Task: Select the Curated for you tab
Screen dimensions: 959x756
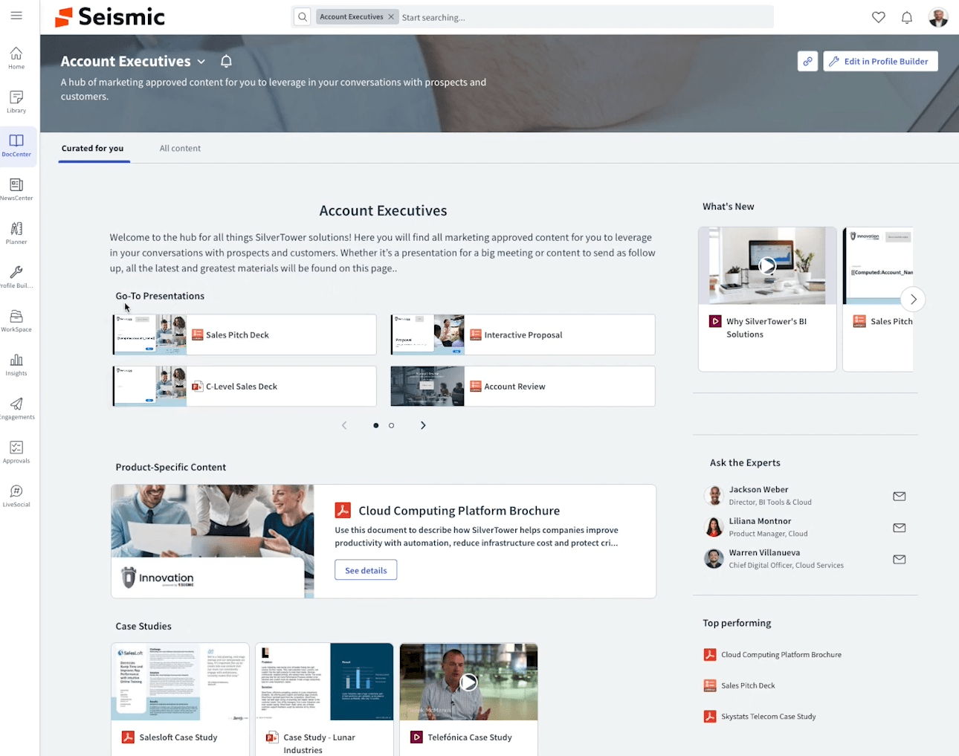Action: (93, 149)
